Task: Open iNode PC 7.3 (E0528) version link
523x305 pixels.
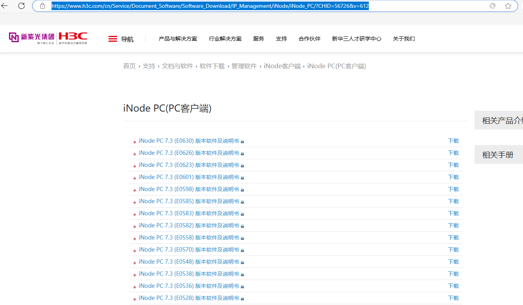Action: click(x=189, y=298)
